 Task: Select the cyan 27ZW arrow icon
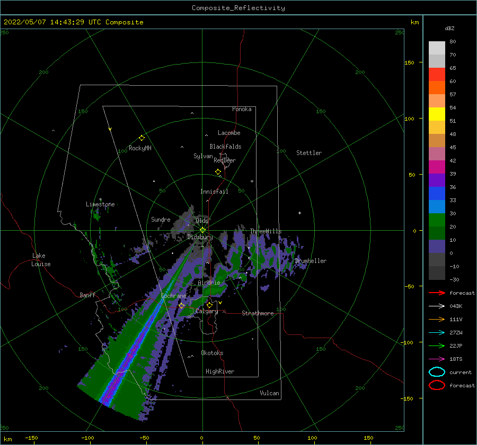(437, 333)
